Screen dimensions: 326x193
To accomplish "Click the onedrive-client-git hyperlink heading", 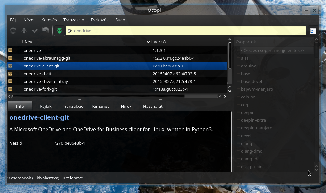I will pyautogui.click(x=39, y=117).
